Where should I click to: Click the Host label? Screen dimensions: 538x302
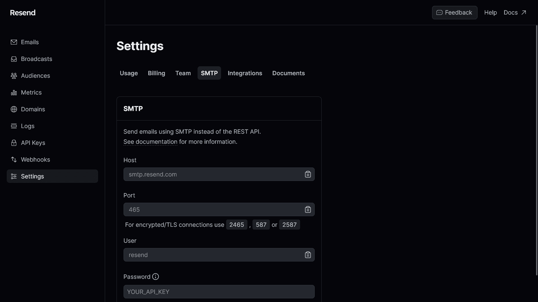pos(130,160)
